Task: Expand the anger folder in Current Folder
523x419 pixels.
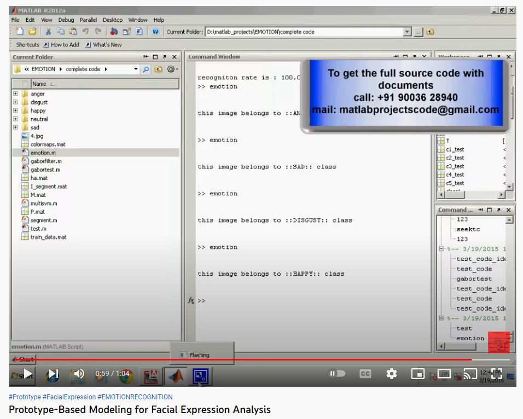Action: (16, 94)
